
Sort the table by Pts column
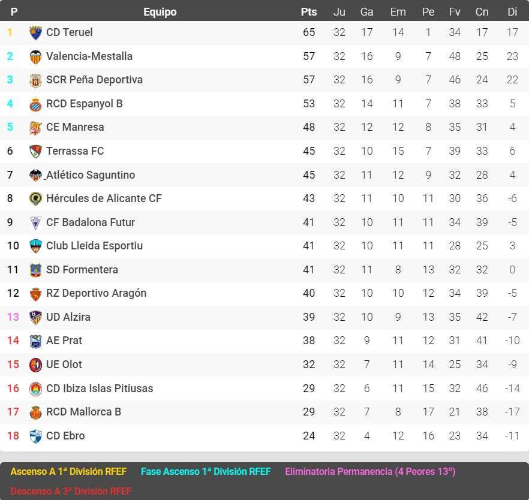tap(308, 11)
